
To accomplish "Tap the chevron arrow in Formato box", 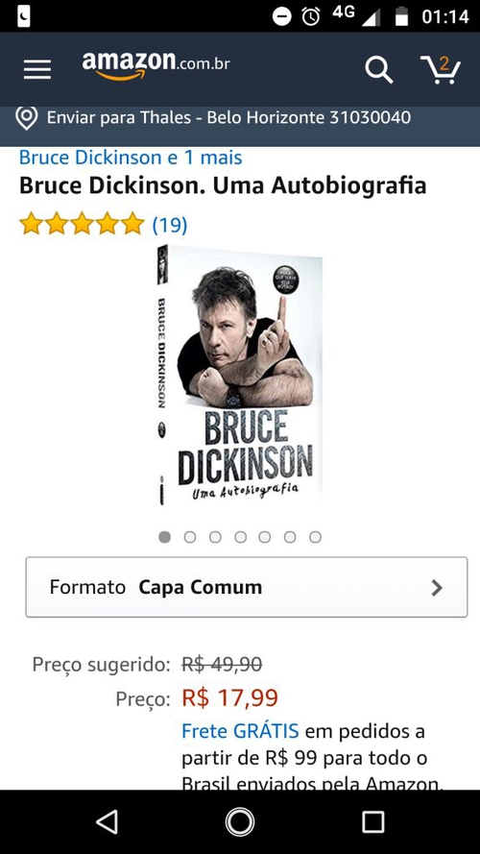I will coord(437,588).
